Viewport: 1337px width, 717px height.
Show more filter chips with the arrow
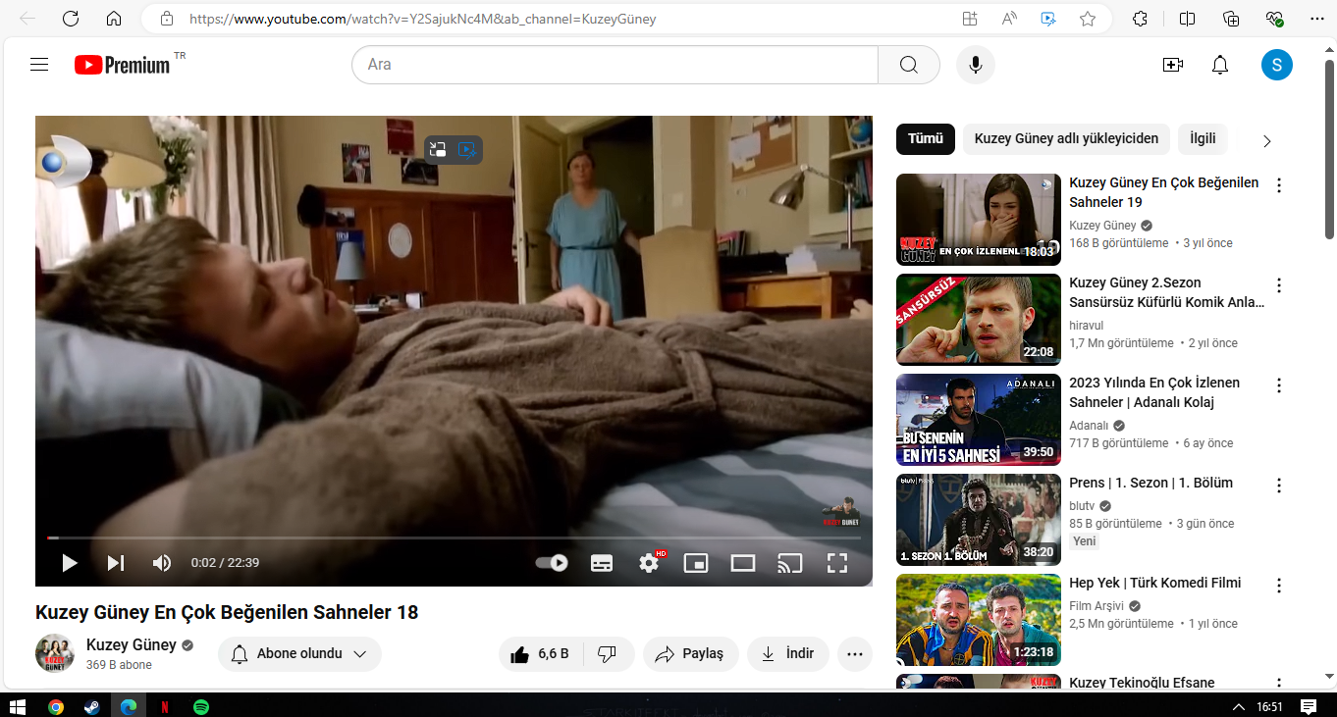click(x=1266, y=140)
